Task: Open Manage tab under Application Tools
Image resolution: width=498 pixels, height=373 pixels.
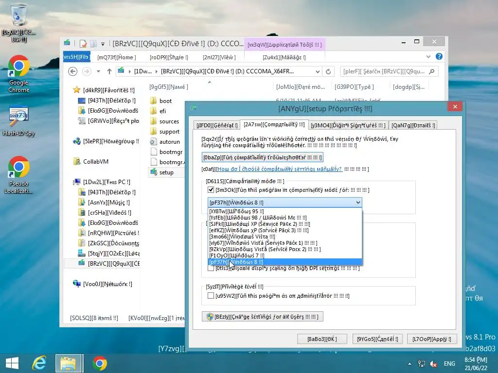Action: click(284, 57)
